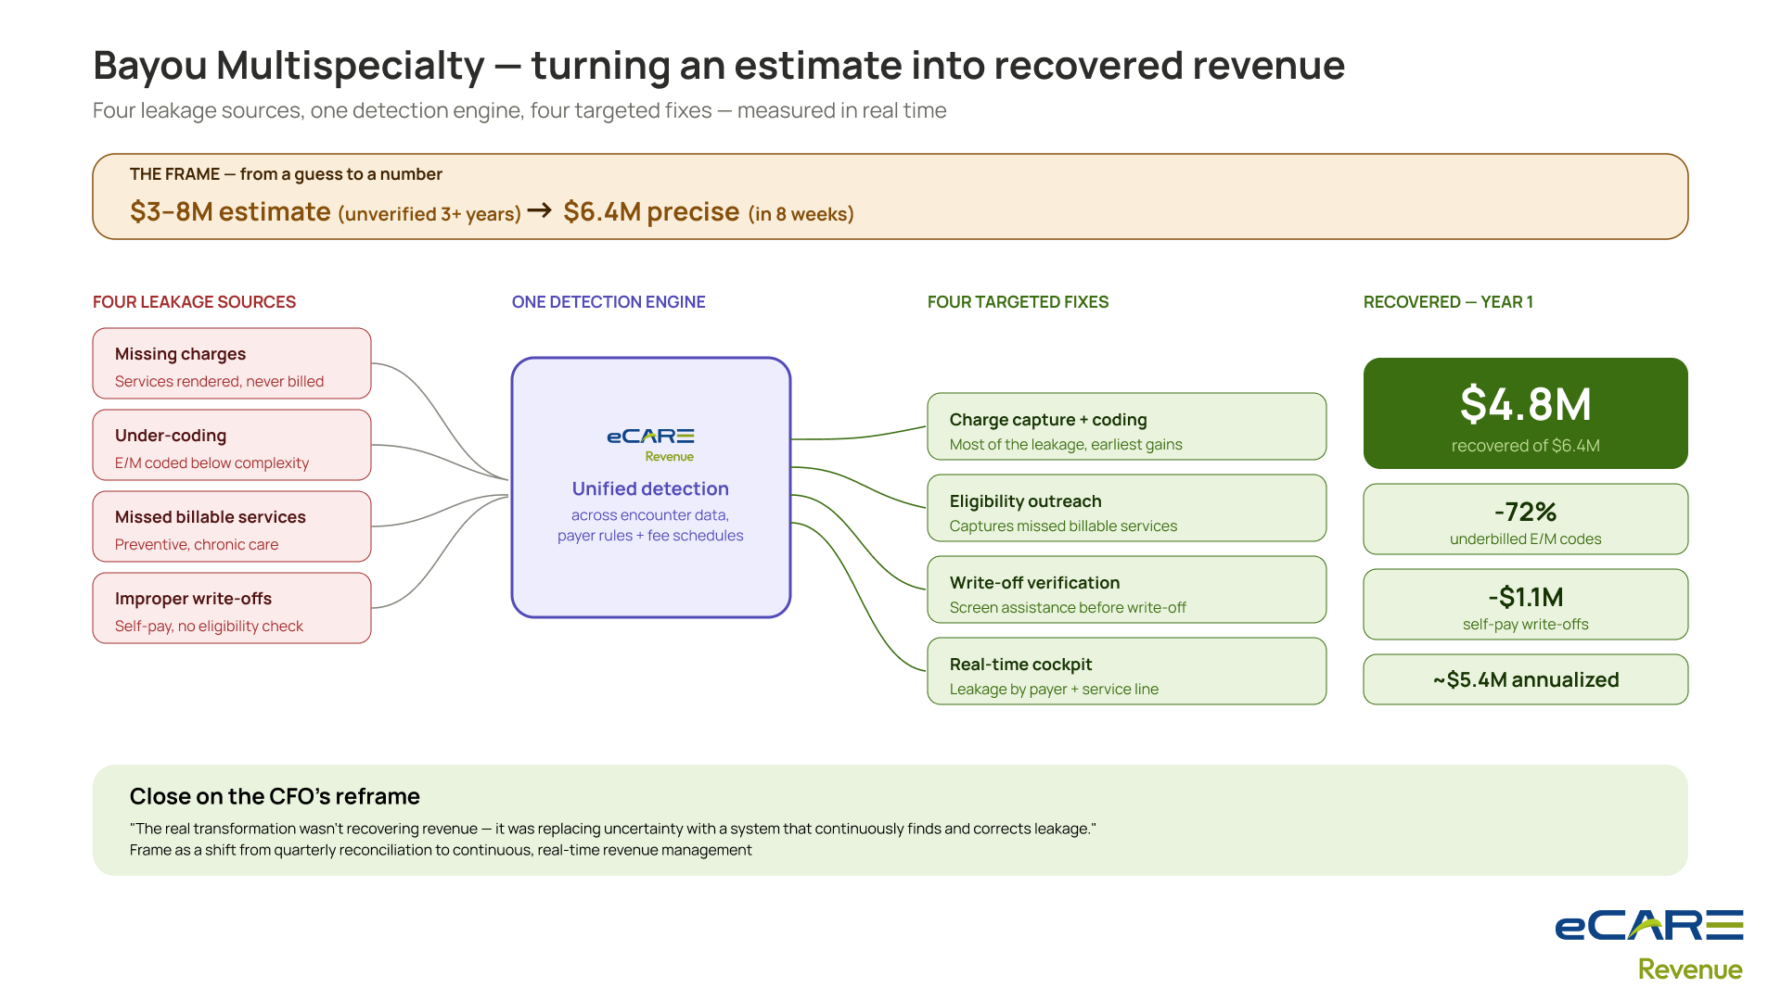Select 'Captures missed billable services' text

1063,526
